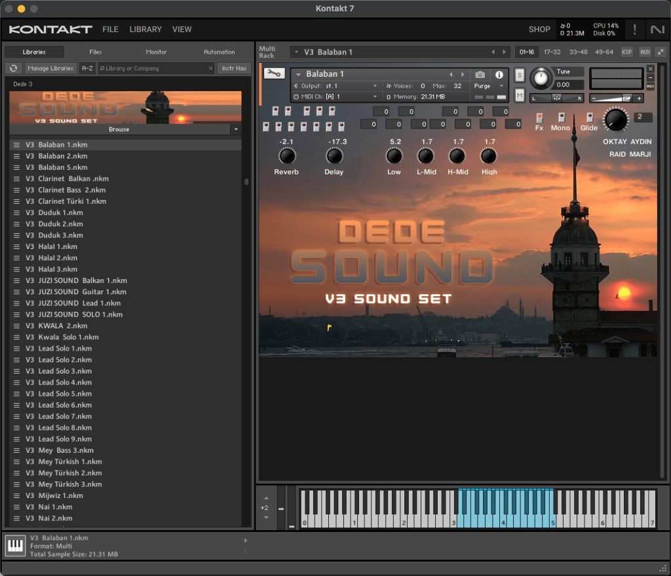Viewport: 671px width, 576px height.
Task: Go to previous multi in rack header
Action: pos(493,52)
